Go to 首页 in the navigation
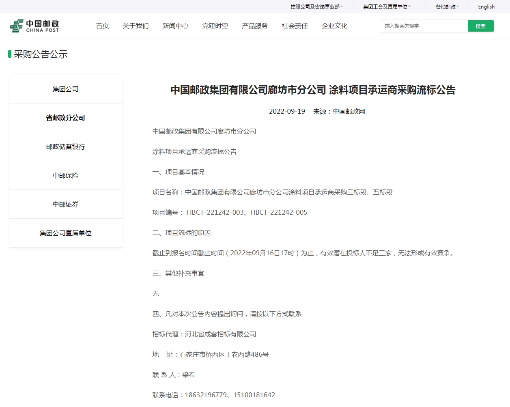This screenshot has height=407, width=510. coord(102,26)
